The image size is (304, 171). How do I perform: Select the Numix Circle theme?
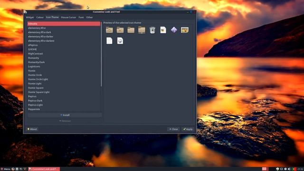(64, 75)
